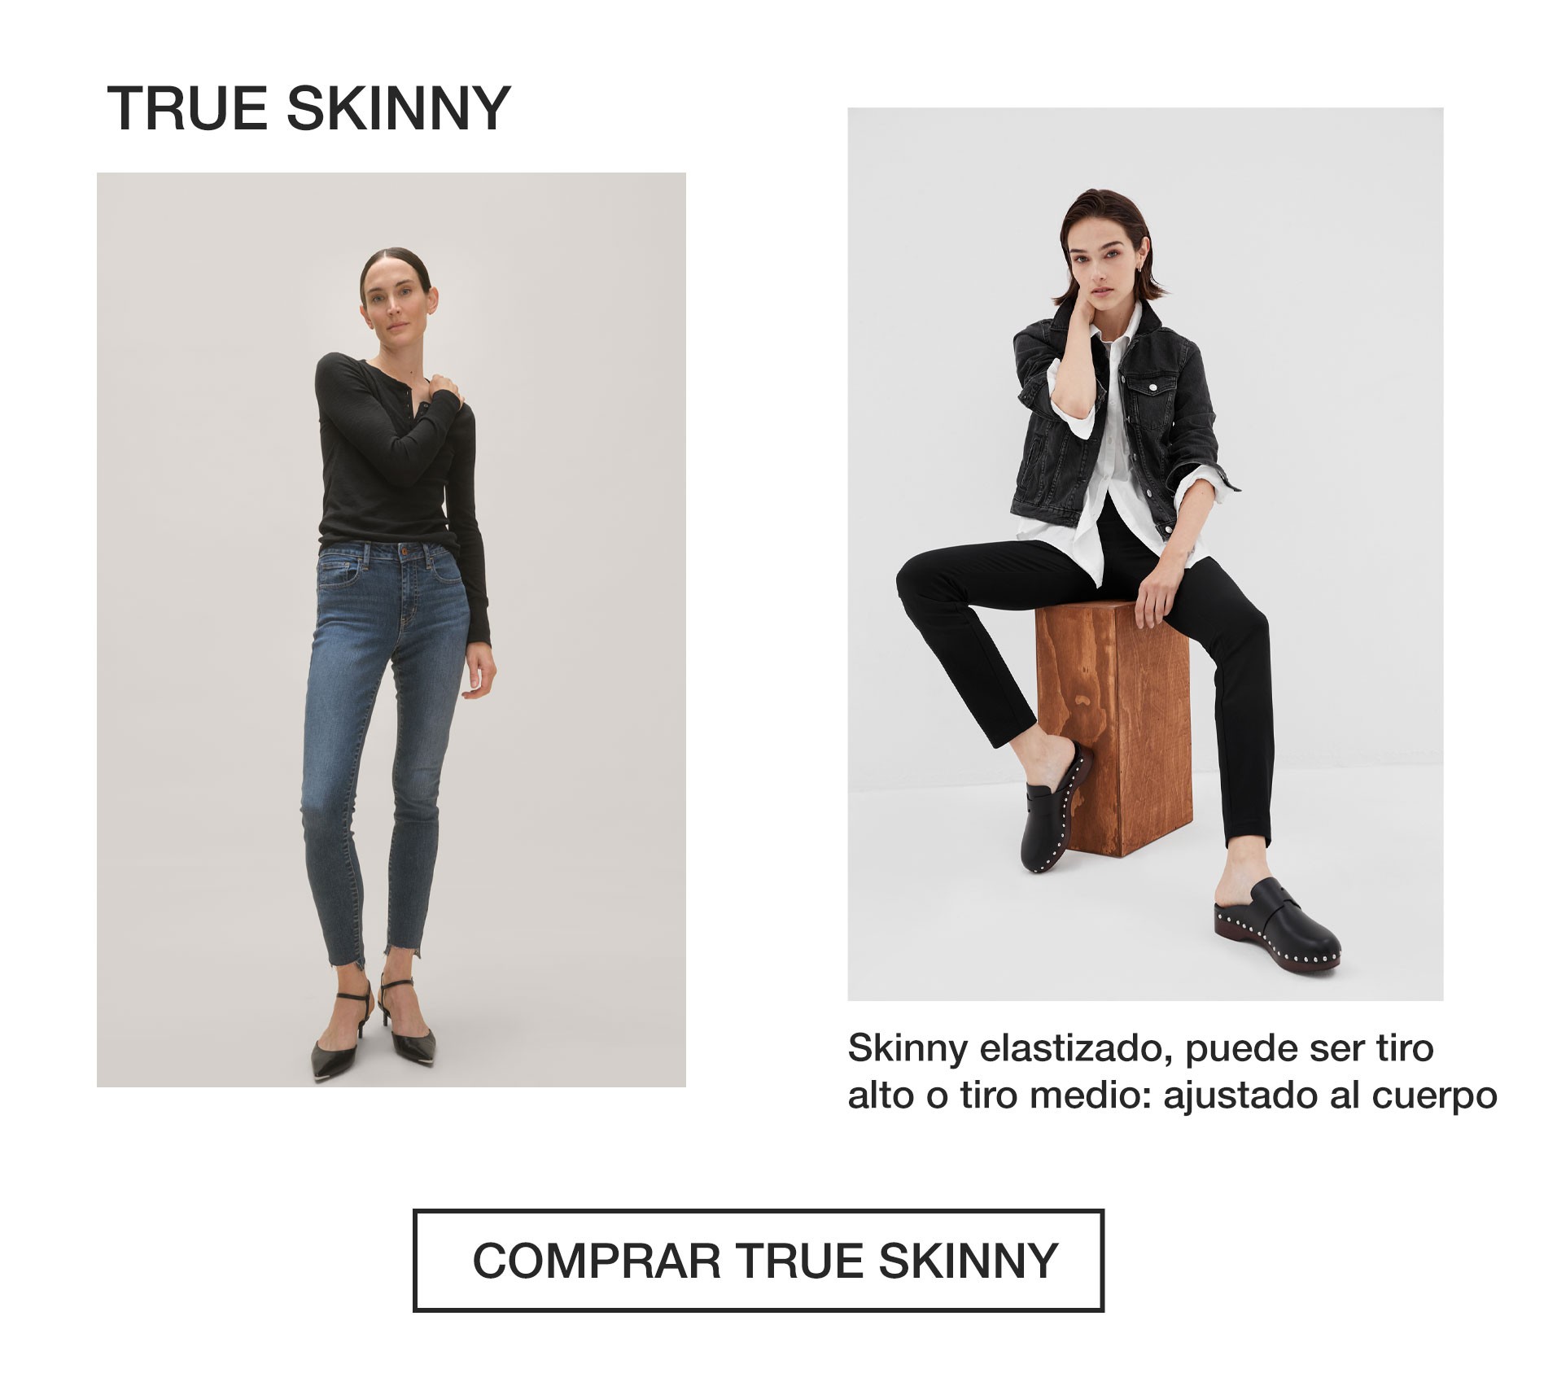Viewport: 1557px width, 1373px height.
Task: Click the wooden box in the right photo
Action: point(1115,728)
